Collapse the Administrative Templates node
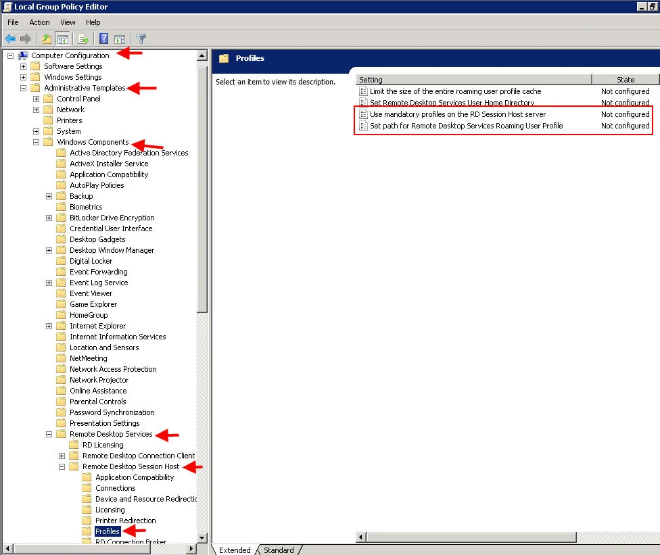The height and width of the screenshot is (555, 660). point(23,88)
